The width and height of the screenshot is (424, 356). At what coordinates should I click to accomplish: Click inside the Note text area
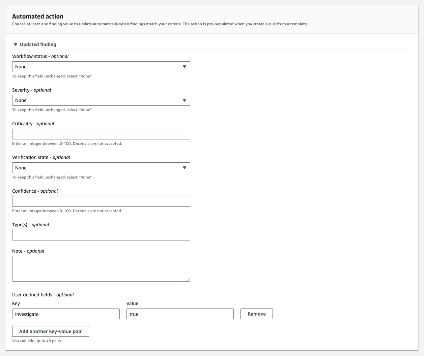pyautogui.click(x=101, y=268)
